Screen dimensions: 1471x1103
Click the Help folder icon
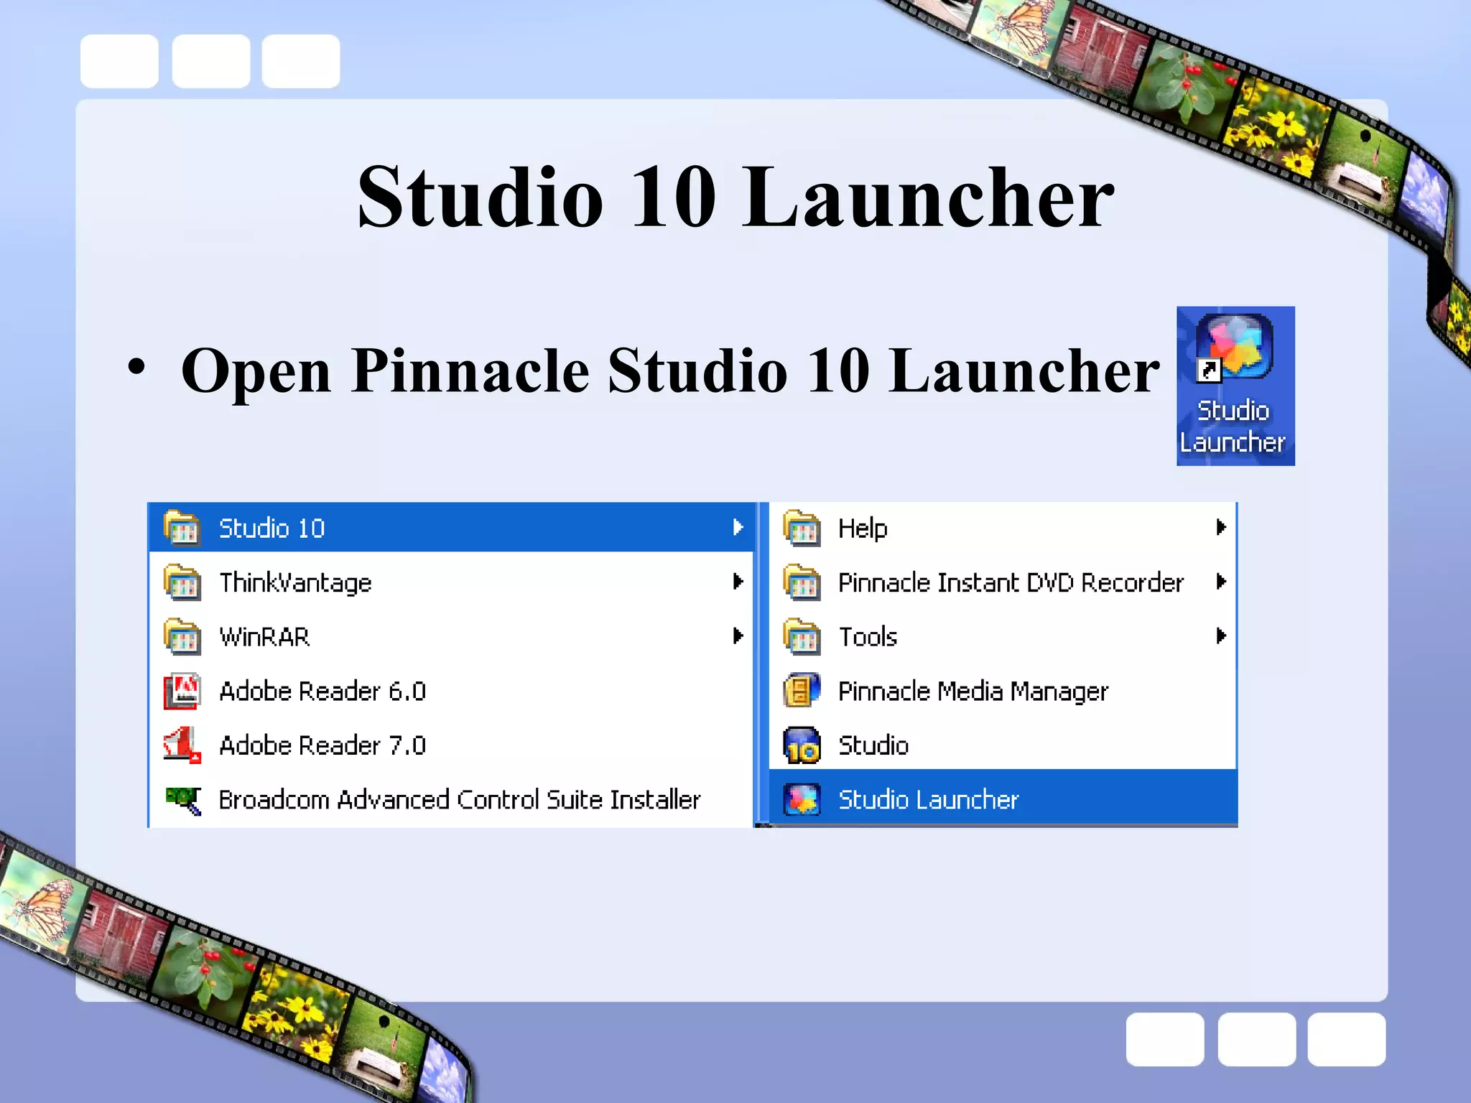tap(802, 528)
